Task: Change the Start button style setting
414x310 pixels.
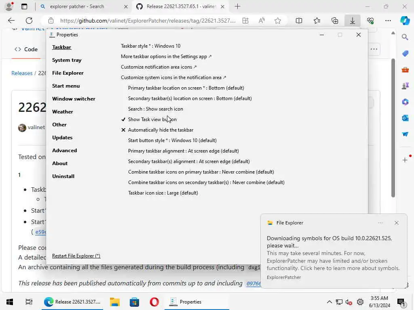Action: [172, 140]
